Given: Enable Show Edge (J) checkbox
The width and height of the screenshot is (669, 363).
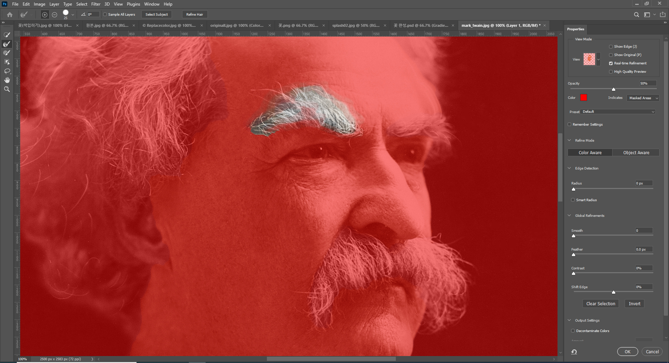Looking at the screenshot, I should (611, 47).
